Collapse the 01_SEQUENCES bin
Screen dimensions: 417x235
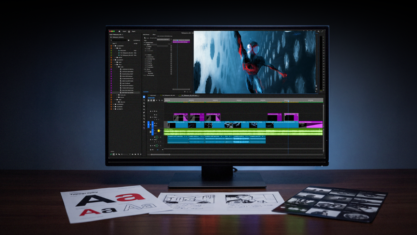point(113,46)
